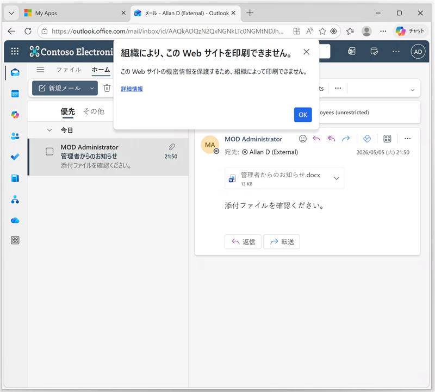Open the Edge profile avatar
The image size is (435, 392).
pyautogui.click(x=366, y=31)
